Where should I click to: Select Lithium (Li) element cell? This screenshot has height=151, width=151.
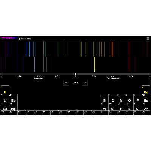coord(5,98)
